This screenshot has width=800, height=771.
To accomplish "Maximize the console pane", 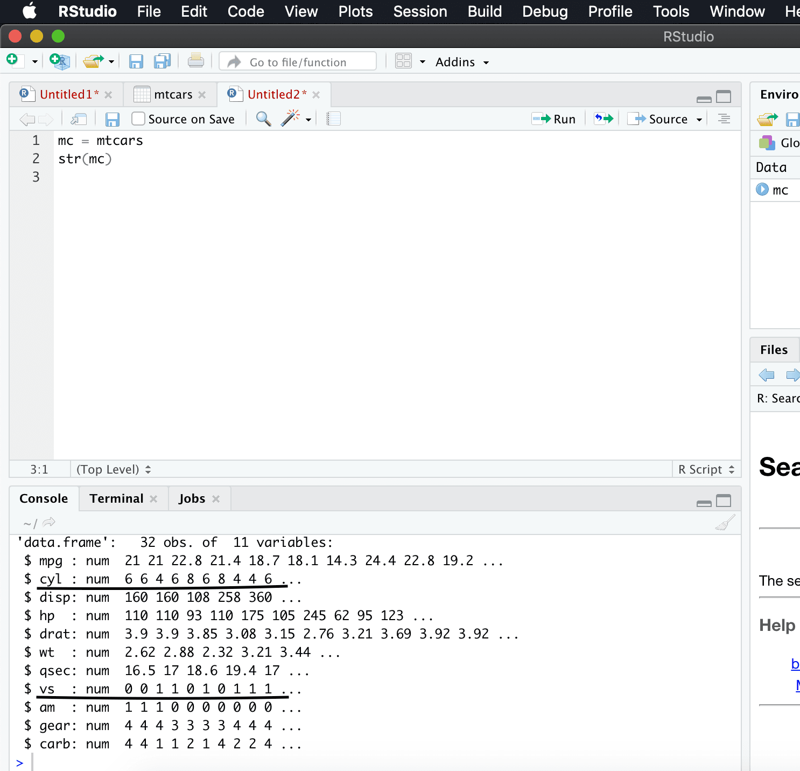I will pyautogui.click(x=724, y=501).
